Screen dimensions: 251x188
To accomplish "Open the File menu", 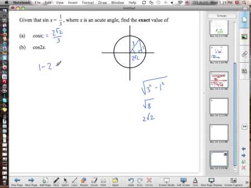I will 38,3.
